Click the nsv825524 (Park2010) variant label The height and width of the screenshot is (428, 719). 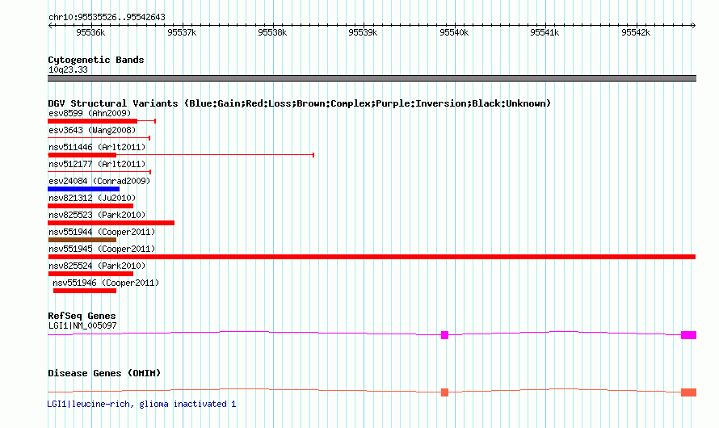click(97, 266)
